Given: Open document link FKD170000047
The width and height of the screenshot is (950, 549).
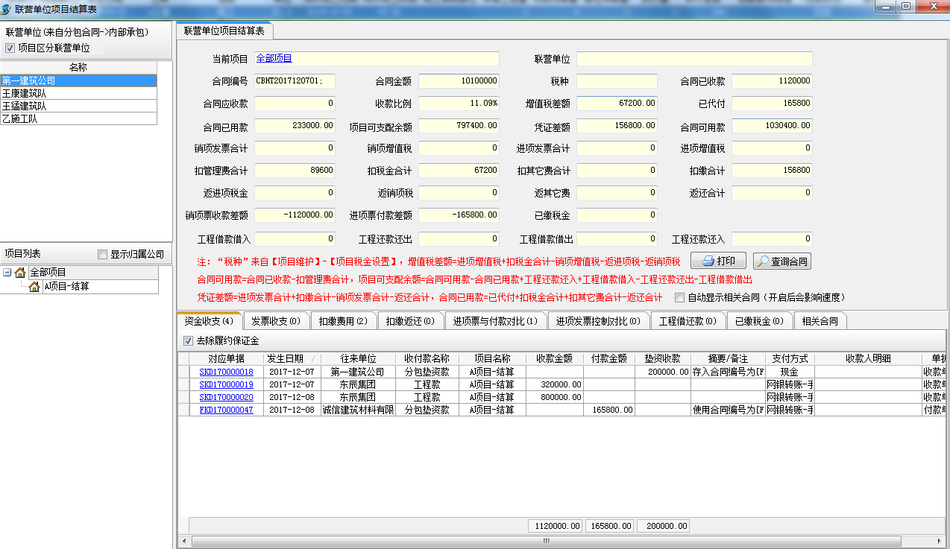Looking at the screenshot, I should click(x=226, y=410).
